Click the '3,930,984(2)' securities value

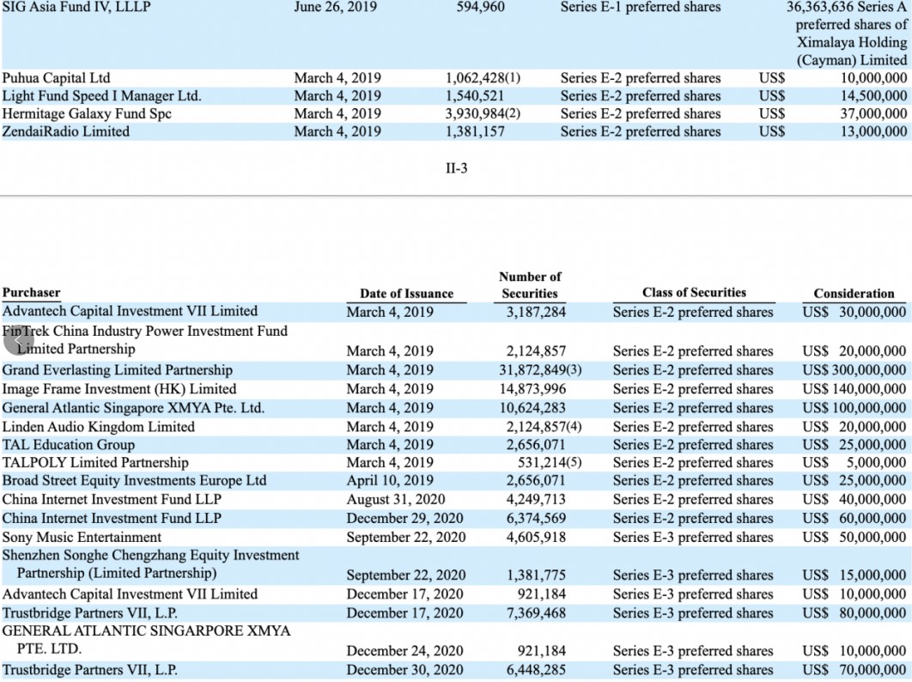click(483, 113)
